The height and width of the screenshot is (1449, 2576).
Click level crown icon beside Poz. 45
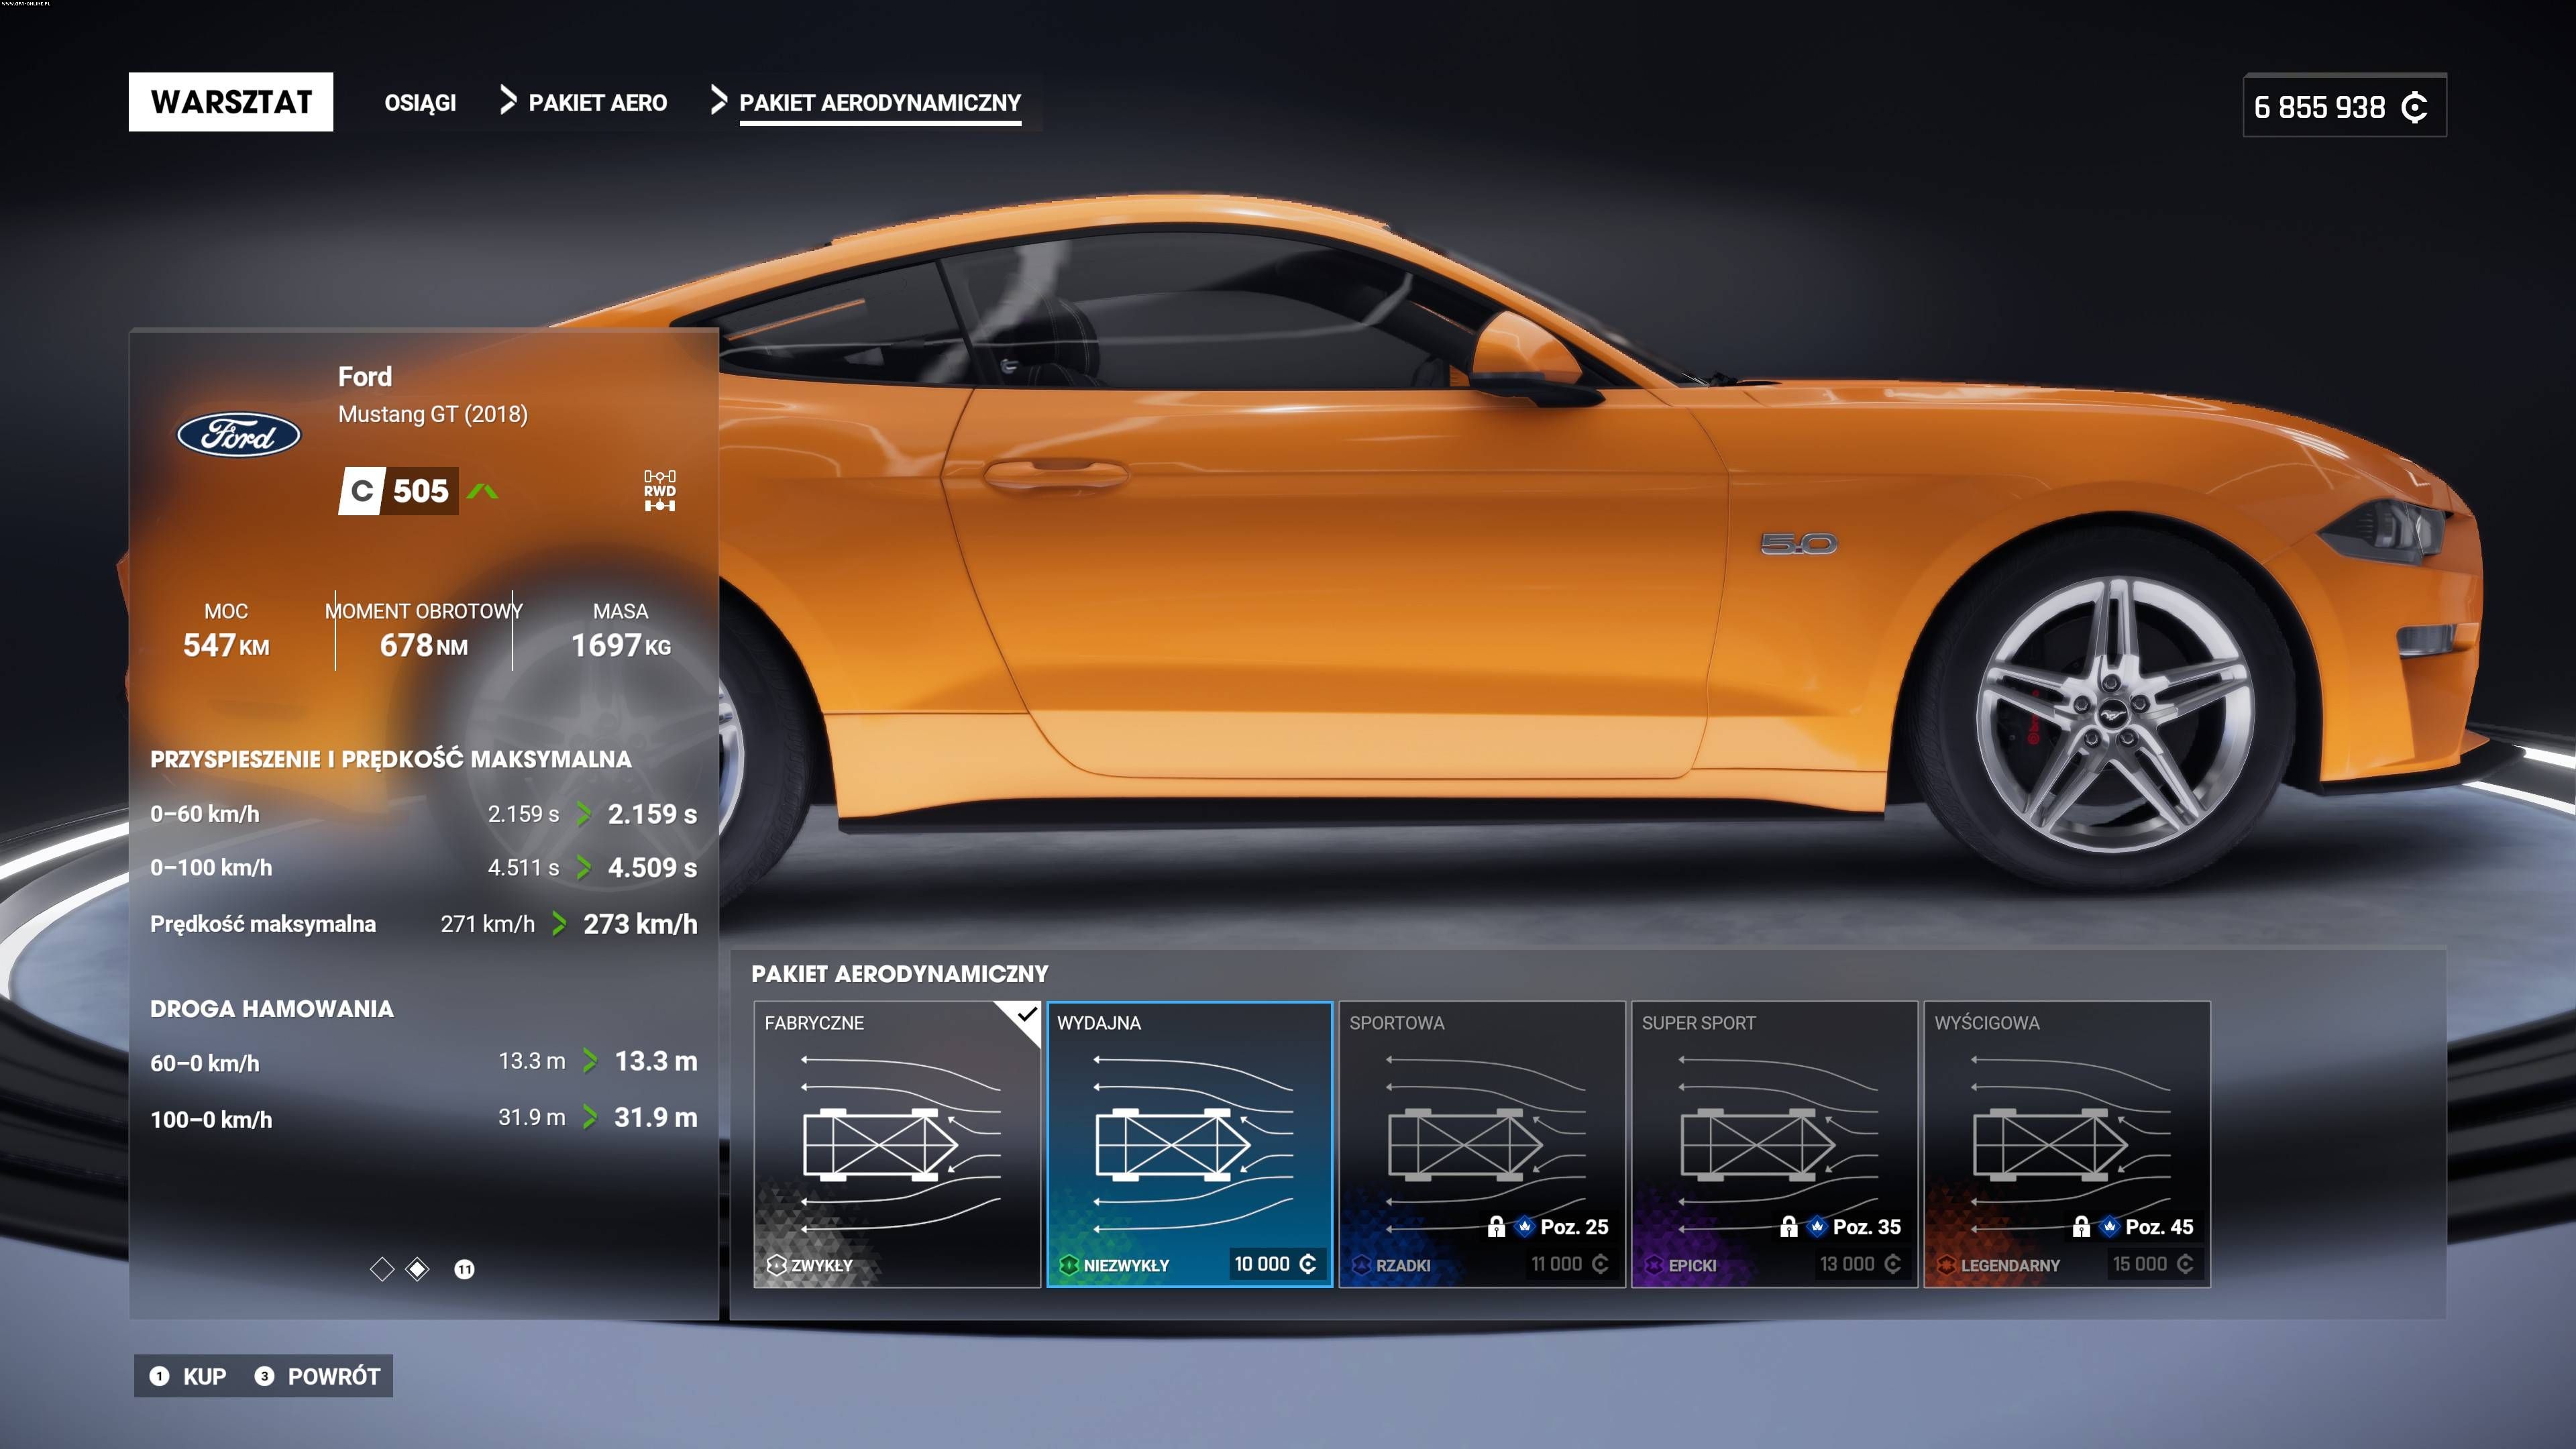tap(2109, 1227)
